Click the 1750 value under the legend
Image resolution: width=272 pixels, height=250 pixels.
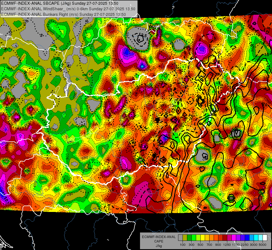[236, 245]
